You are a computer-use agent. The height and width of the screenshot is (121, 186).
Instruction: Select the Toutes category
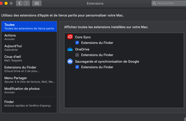(x=29, y=26)
